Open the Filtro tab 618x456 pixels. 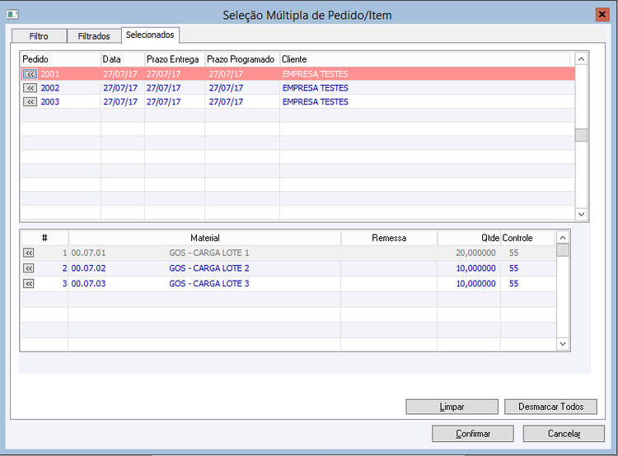tap(39, 36)
